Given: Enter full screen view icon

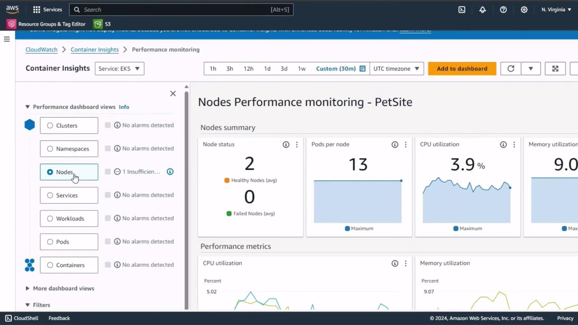Looking at the screenshot, I should point(555,69).
